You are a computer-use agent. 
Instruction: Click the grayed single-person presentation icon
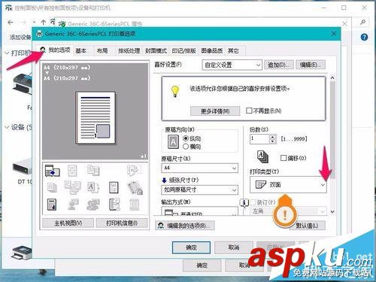coord(73,205)
